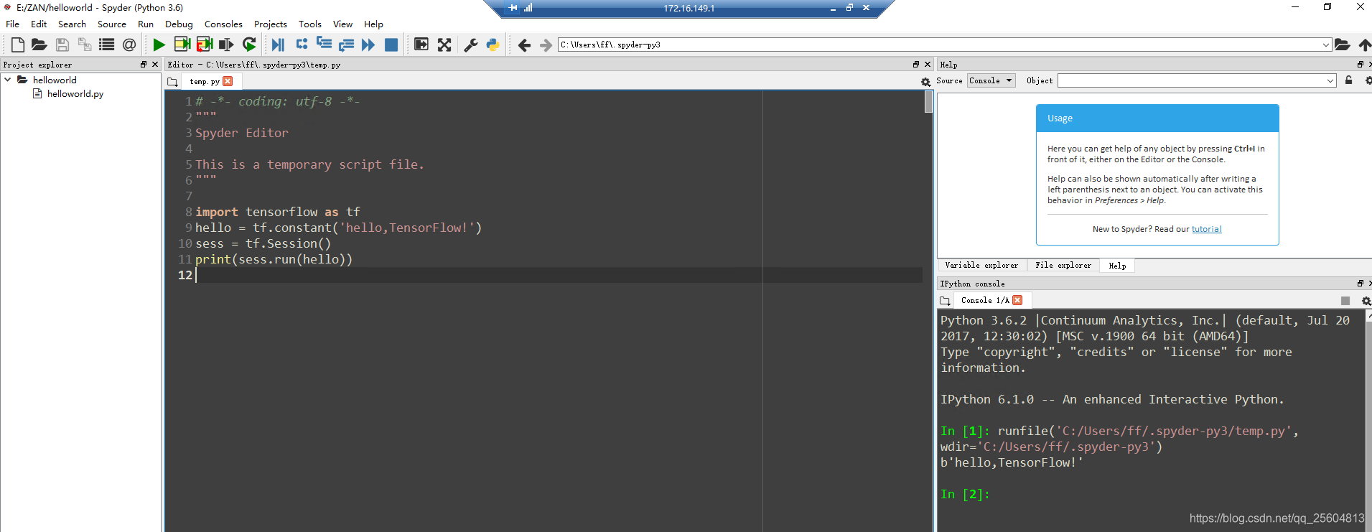Change to the parent directory

coord(1364,45)
